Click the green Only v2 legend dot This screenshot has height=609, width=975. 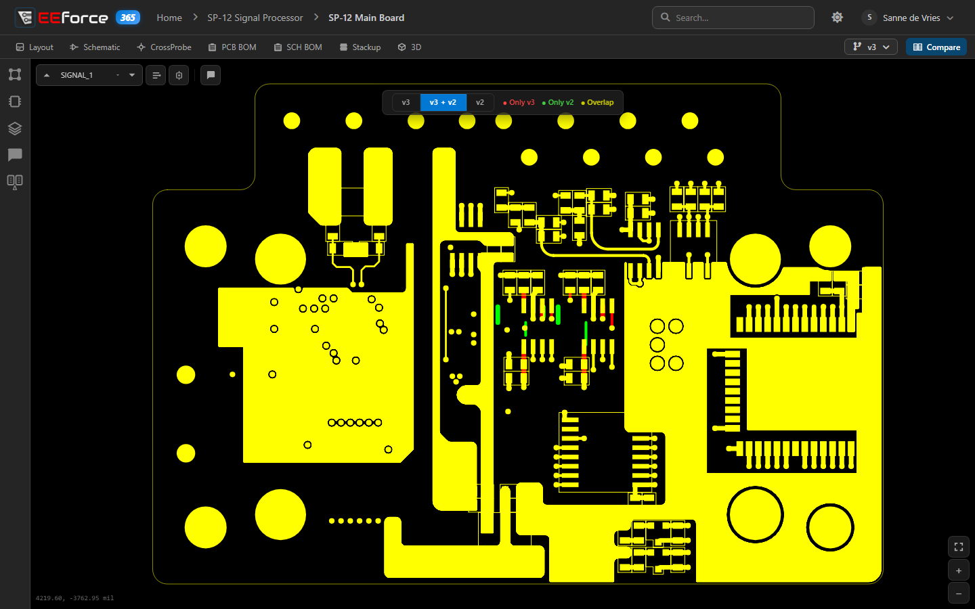click(x=544, y=103)
